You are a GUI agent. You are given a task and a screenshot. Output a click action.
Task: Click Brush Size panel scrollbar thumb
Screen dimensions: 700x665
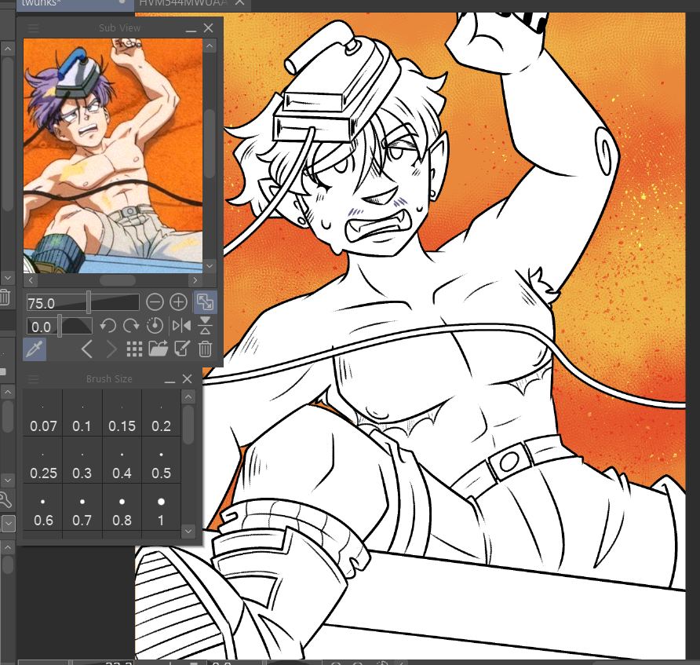188,425
